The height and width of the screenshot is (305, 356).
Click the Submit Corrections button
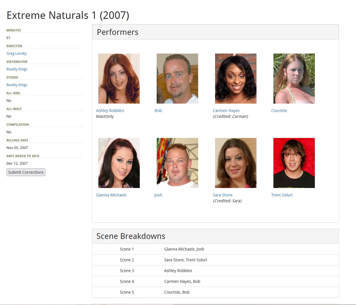[26, 172]
